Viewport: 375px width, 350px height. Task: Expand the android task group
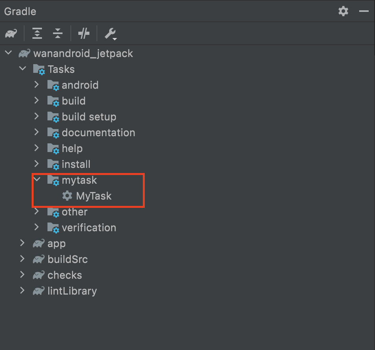point(37,85)
